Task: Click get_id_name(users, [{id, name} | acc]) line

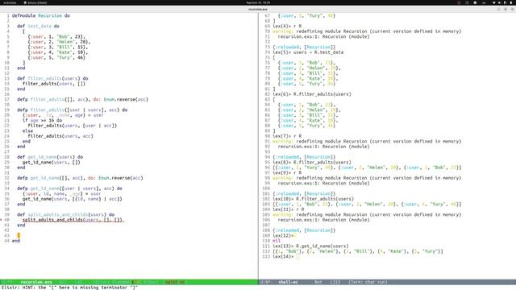Action: point(73,199)
